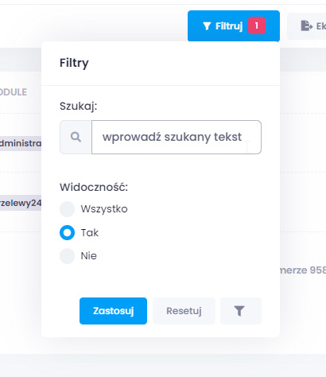This screenshot has height=377, width=326.
Task: Click the gray funnel icon button next to Resetuj
Action: (241, 311)
